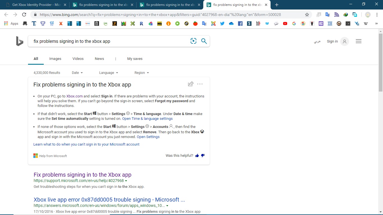Open Xbox live app error 0x87dd0005 result
Viewport: 383px width, 215px height.
tap(109, 200)
